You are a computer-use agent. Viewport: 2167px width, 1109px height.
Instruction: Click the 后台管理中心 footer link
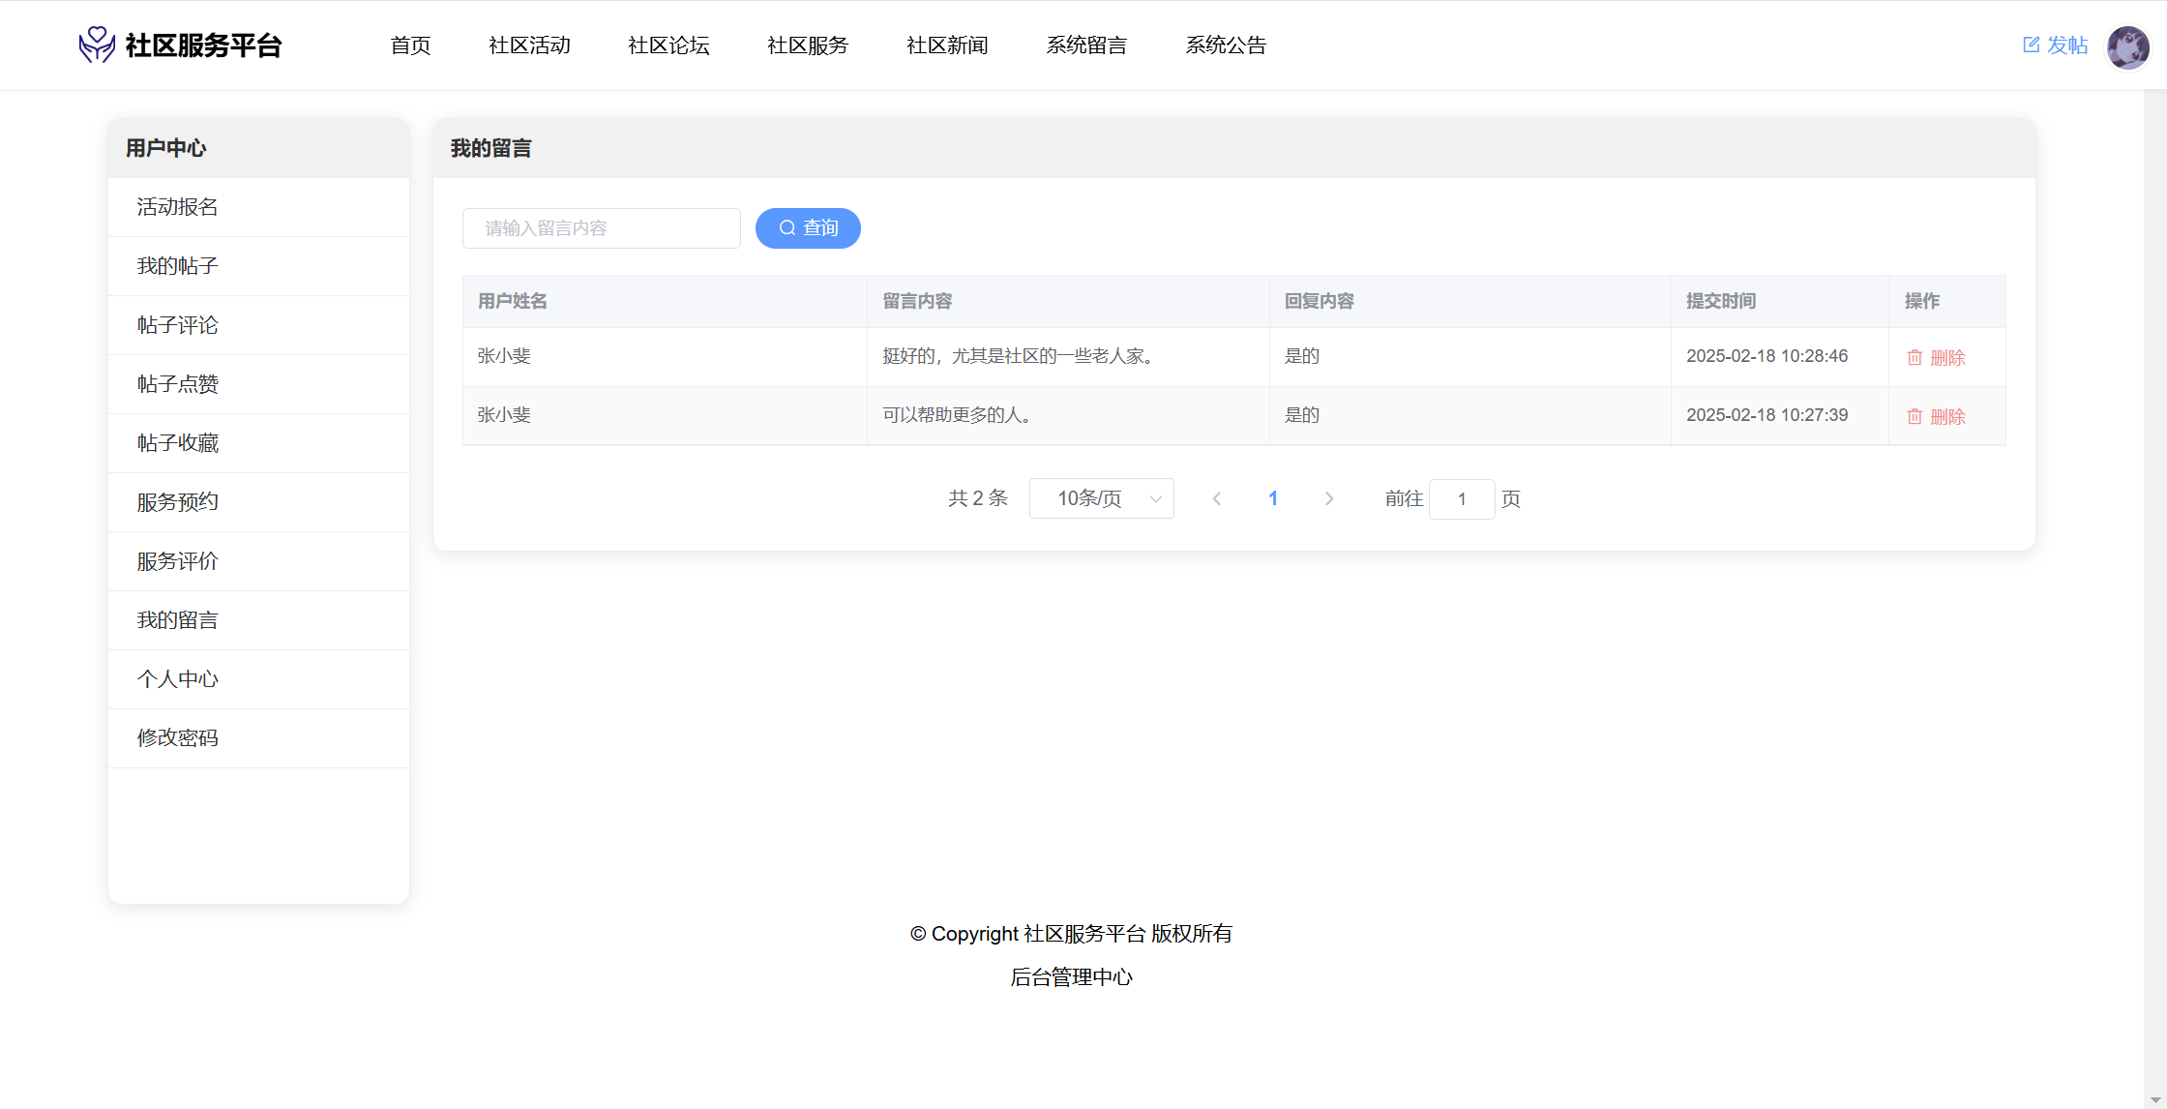click(x=1071, y=977)
